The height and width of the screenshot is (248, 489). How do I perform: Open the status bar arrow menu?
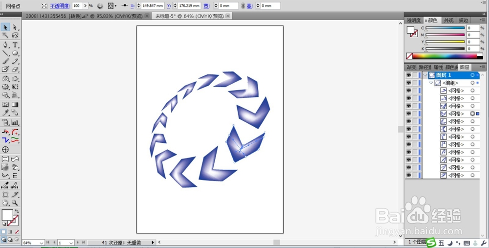(x=153, y=243)
